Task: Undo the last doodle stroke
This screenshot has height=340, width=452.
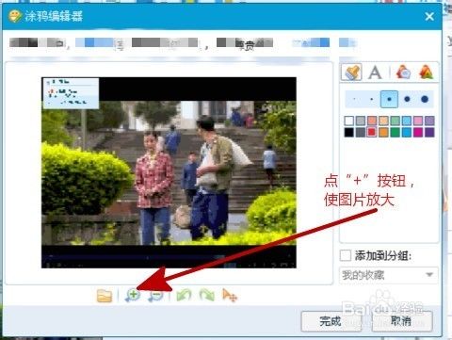Action: pyautogui.click(x=184, y=296)
